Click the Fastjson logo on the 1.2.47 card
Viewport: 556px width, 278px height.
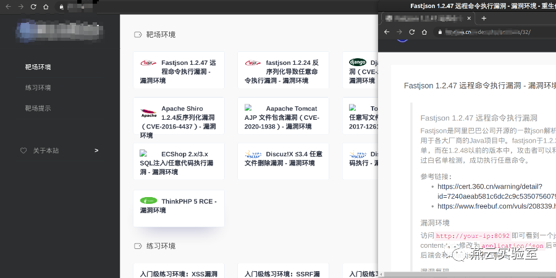pos(148,63)
